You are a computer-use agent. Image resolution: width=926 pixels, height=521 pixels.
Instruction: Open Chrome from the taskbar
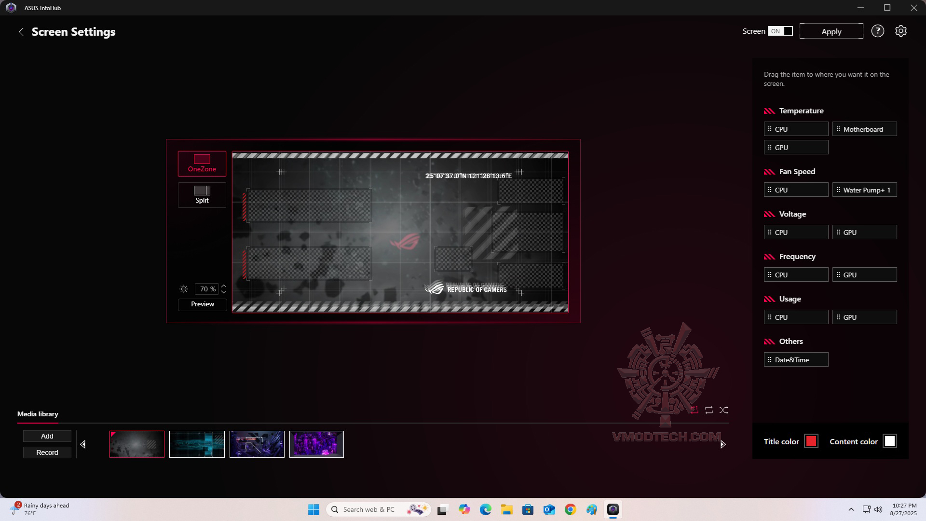pyautogui.click(x=570, y=509)
